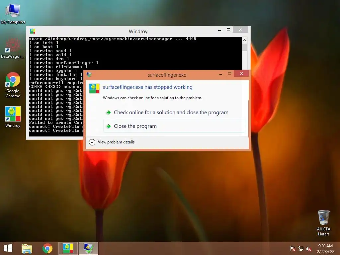Click the console line 'on boot'
Image resolution: width=340 pixels, height=255 pixels.
(x=43, y=47)
